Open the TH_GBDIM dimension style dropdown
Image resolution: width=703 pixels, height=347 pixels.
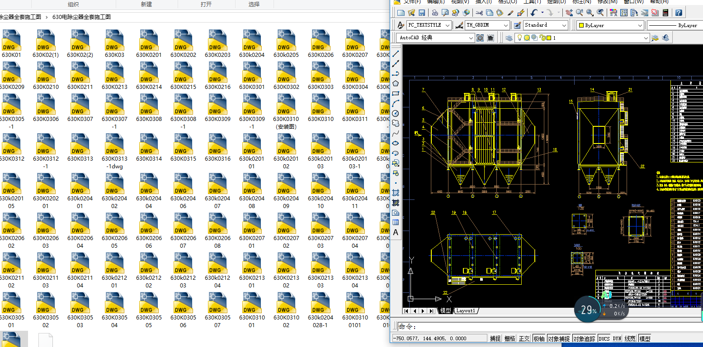(x=506, y=25)
